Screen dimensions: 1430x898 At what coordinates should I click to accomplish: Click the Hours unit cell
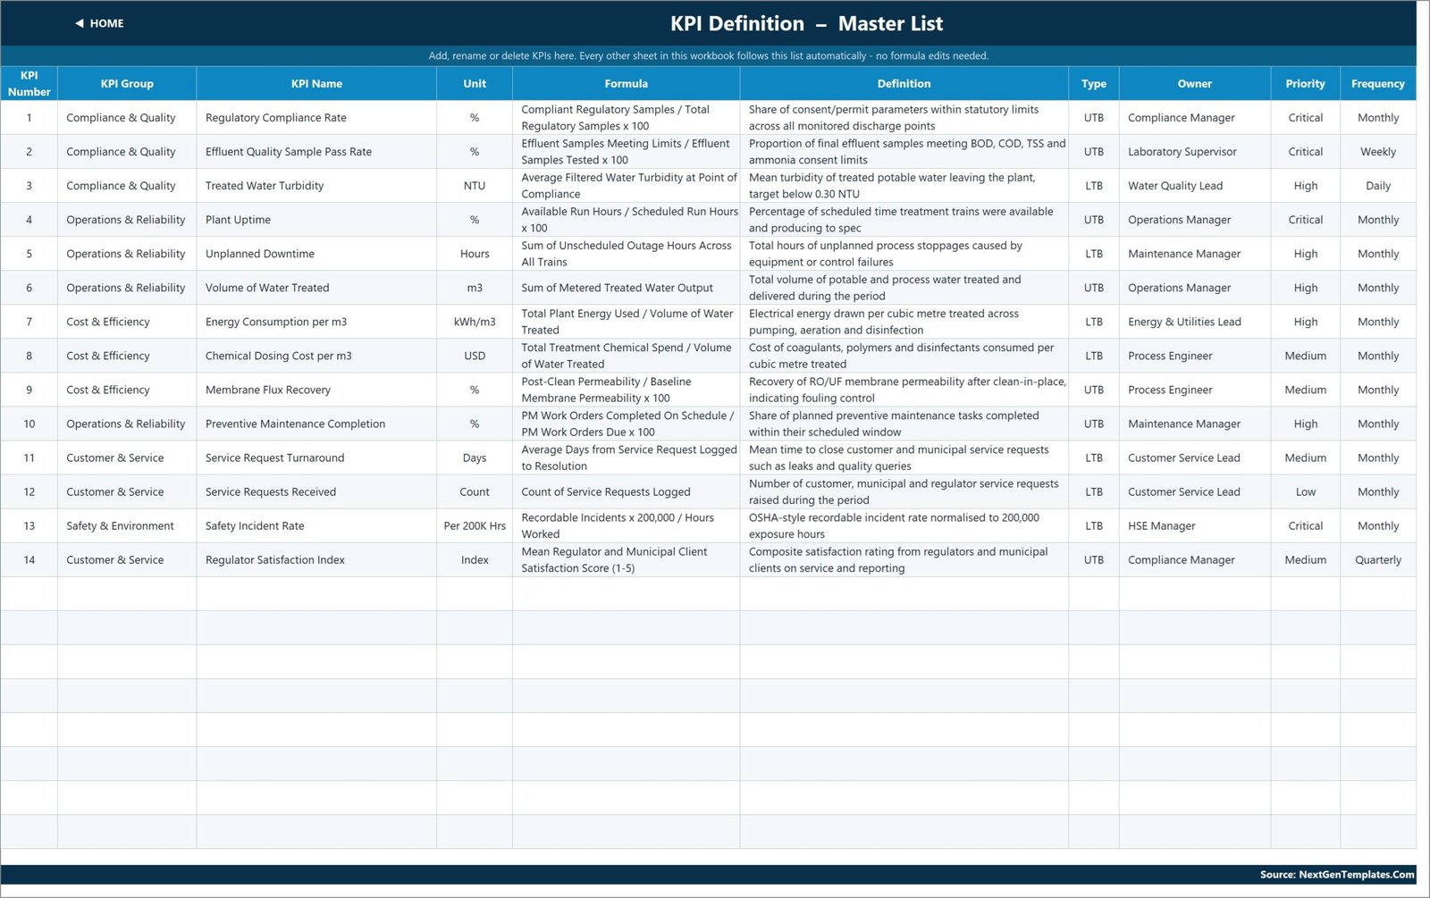tap(475, 254)
